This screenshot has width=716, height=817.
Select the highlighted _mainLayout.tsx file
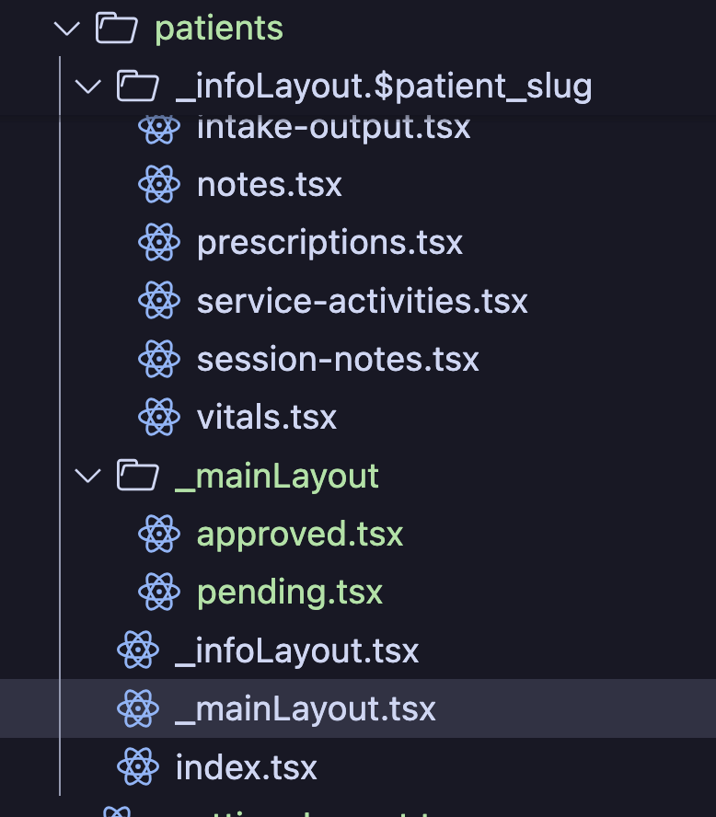click(x=358, y=708)
